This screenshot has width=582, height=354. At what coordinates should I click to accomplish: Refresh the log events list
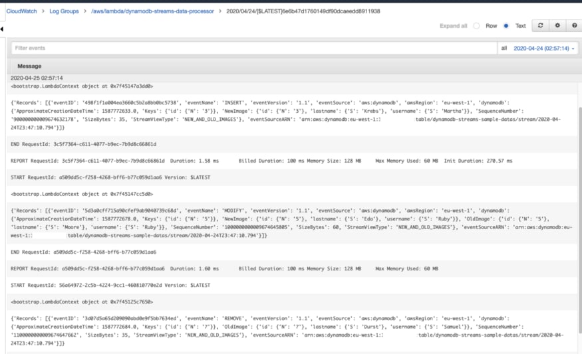point(540,26)
